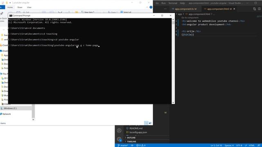
Task: Click welcome to webmobilez line in editor
Action: click(213, 21)
